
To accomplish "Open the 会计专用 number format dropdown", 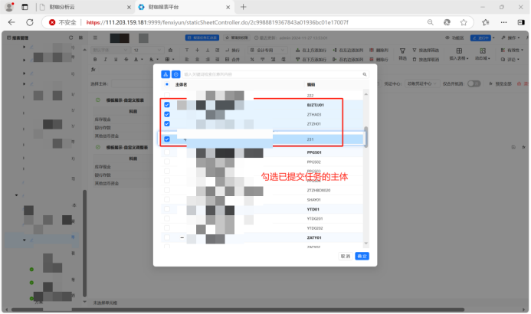I will coord(267,50).
